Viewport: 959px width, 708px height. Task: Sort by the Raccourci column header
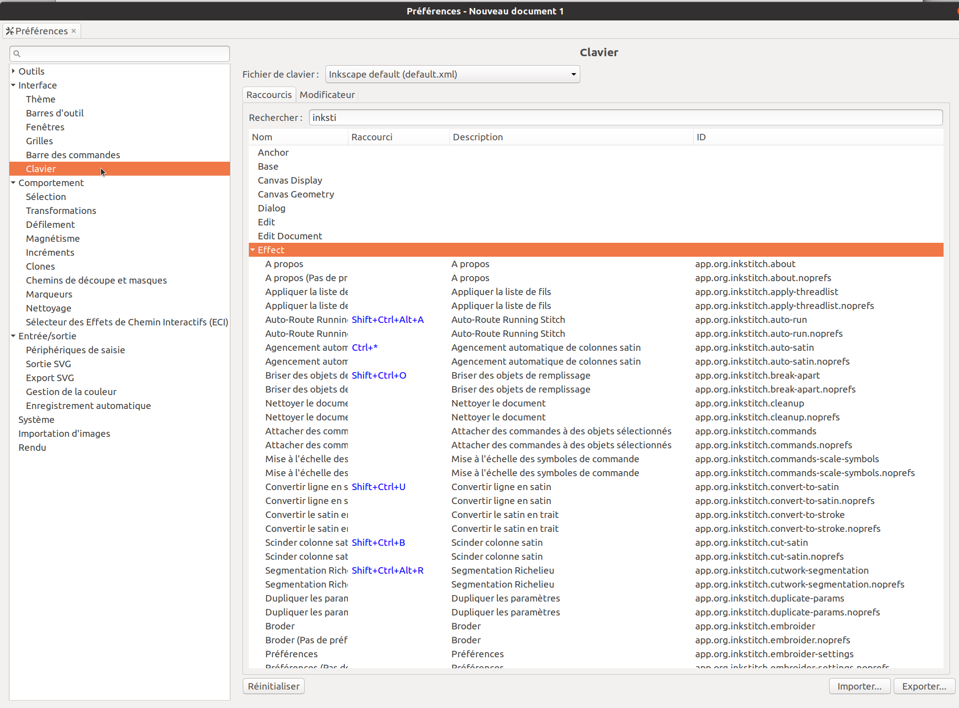[x=399, y=137]
